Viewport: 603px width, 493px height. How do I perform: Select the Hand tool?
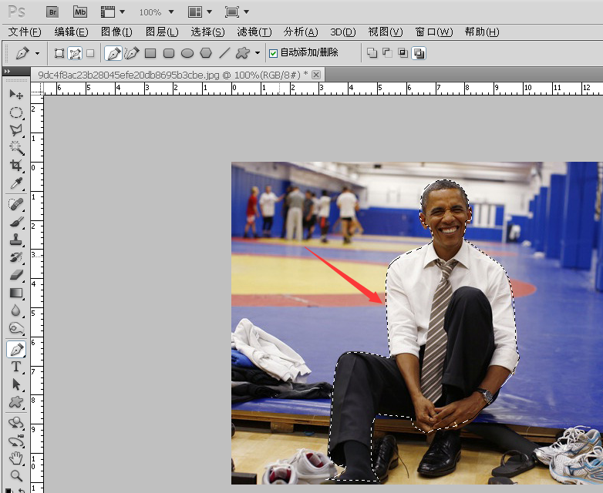pyautogui.click(x=15, y=458)
